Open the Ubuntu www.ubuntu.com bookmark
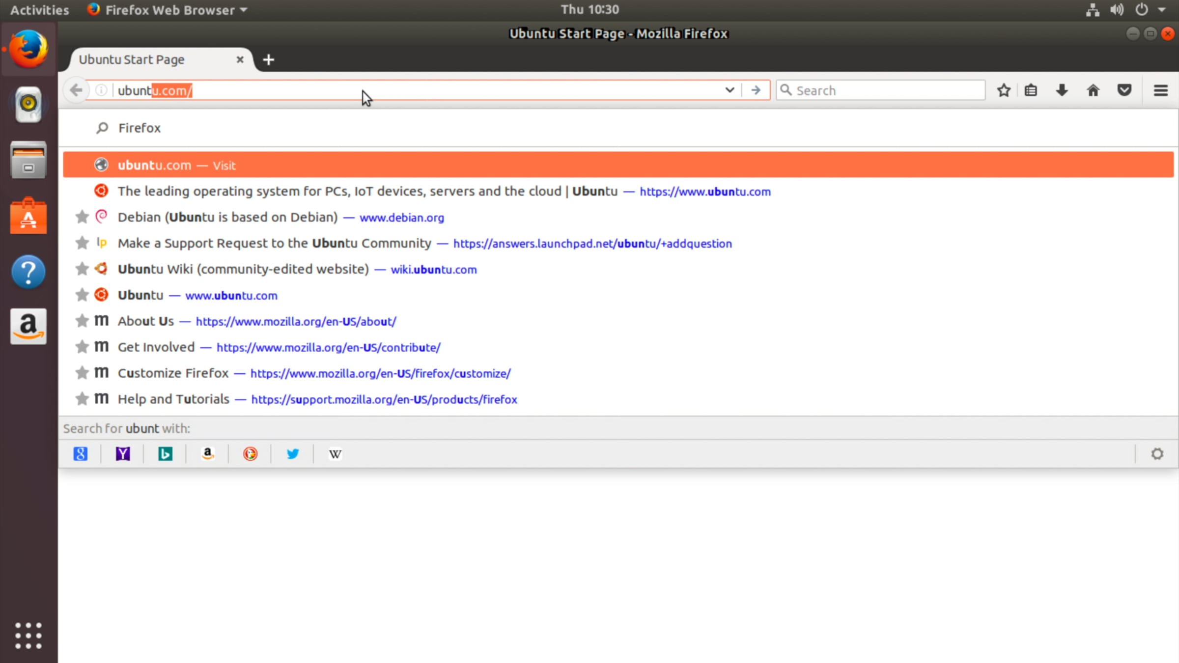Viewport: 1179px width, 663px height. pyautogui.click(x=618, y=295)
